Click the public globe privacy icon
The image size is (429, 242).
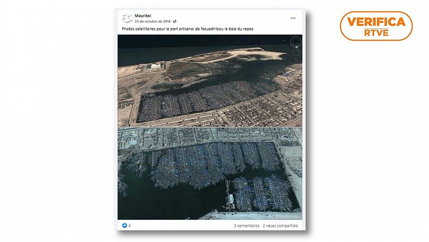coord(174,21)
